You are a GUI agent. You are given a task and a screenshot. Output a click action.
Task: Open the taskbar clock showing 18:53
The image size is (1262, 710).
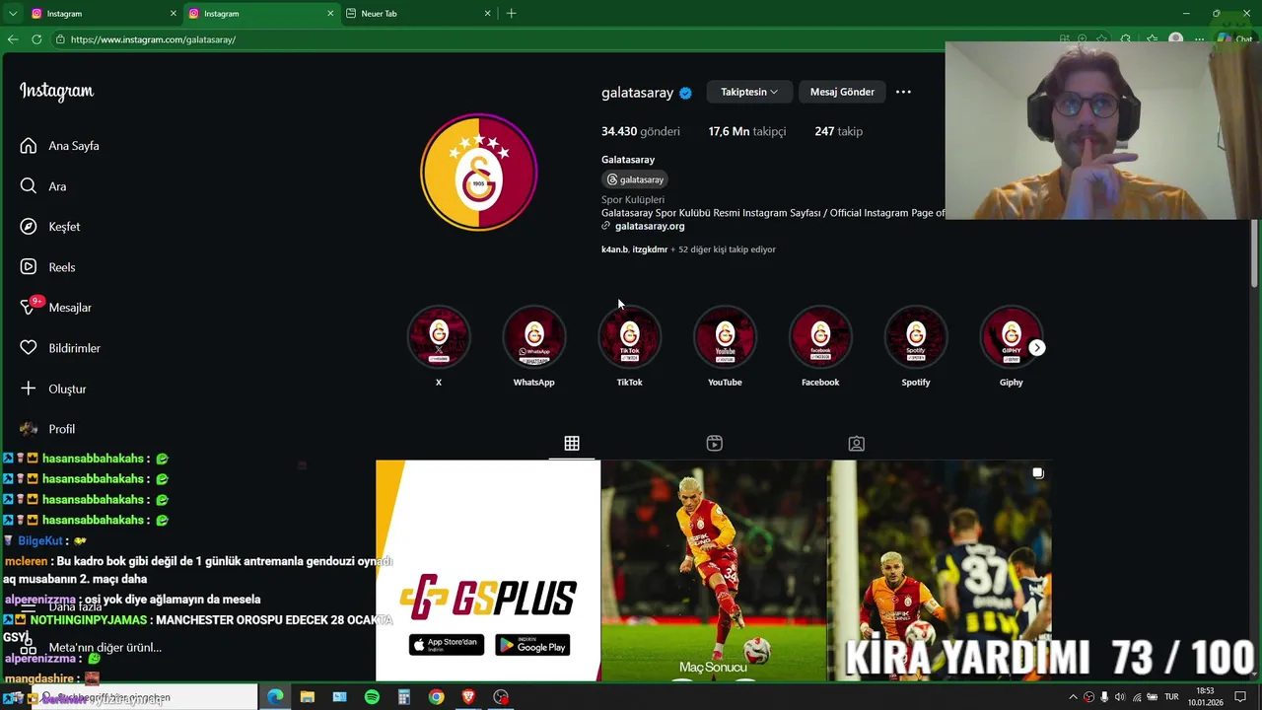(x=1205, y=697)
